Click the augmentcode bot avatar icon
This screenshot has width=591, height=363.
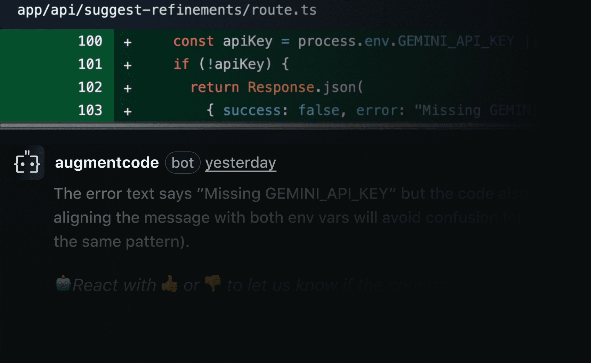(28, 163)
